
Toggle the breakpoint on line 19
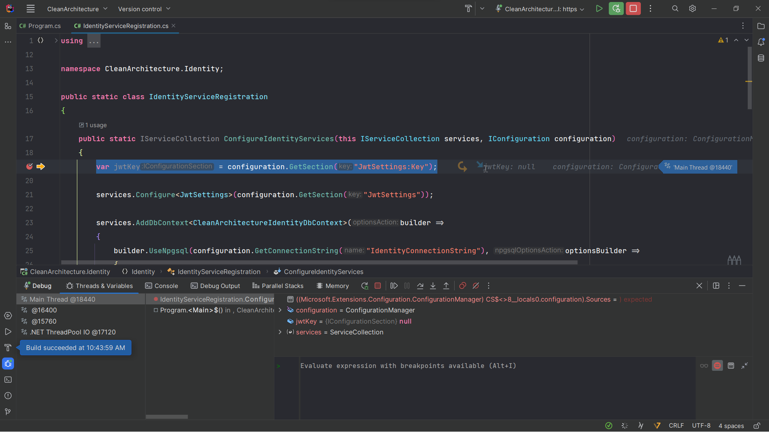point(30,167)
